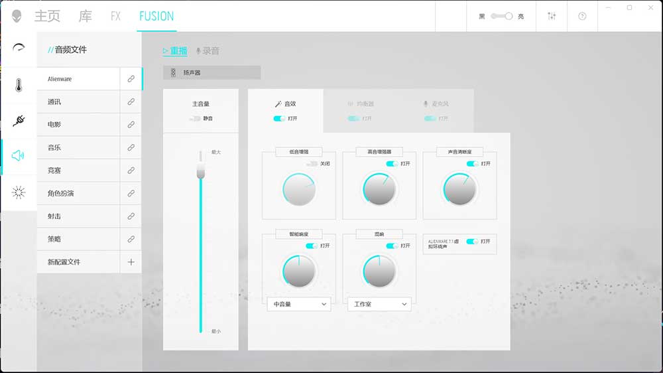Click the 高音增强器 knob

coord(379,189)
